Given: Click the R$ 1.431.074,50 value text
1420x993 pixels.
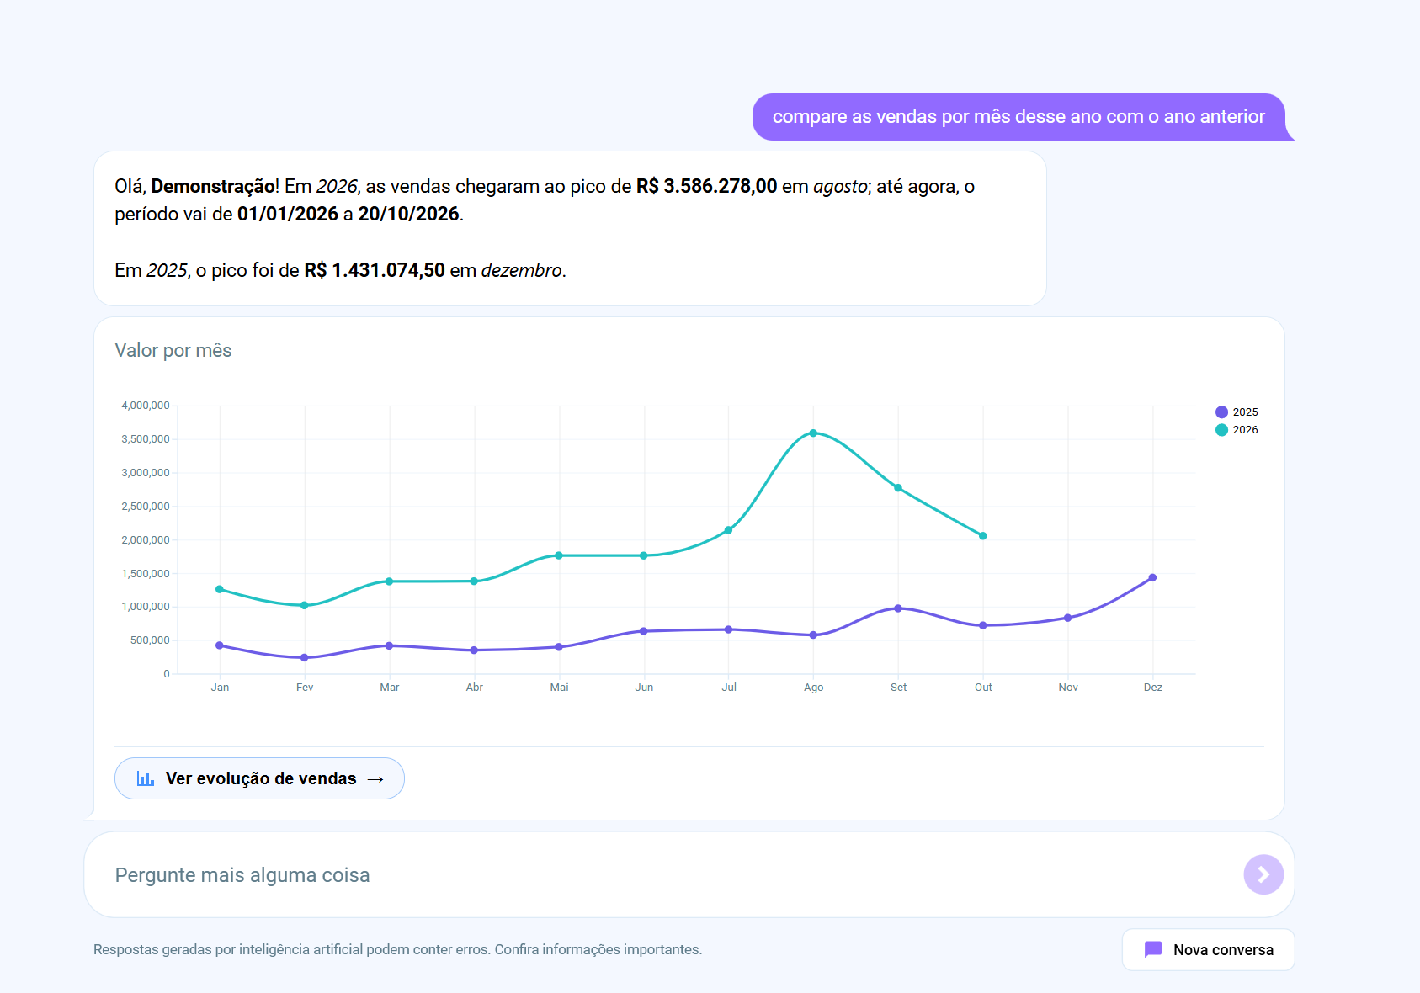Looking at the screenshot, I should point(375,270).
